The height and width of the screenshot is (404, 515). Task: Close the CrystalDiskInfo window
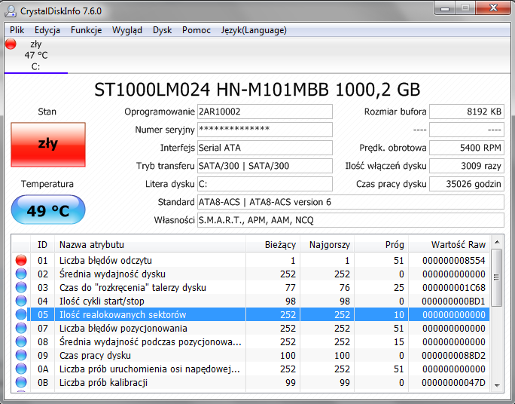493,8
